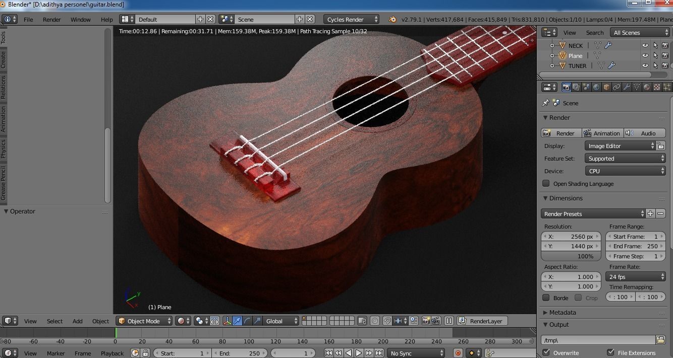
Task: Open the No Sync playback dropdown
Action: [x=416, y=353]
